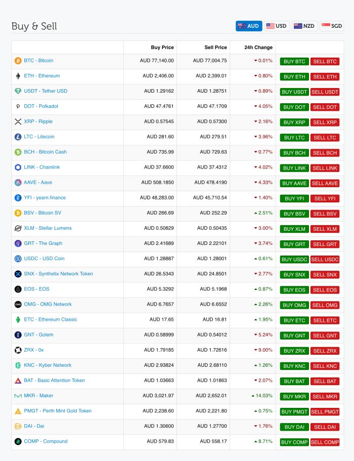Click the SELL XRP button
Image resolution: width=354 pixels, height=461 pixels.
click(x=325, y=122)
